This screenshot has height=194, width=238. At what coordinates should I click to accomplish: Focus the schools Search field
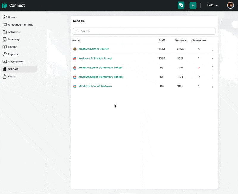coord(144,31)
